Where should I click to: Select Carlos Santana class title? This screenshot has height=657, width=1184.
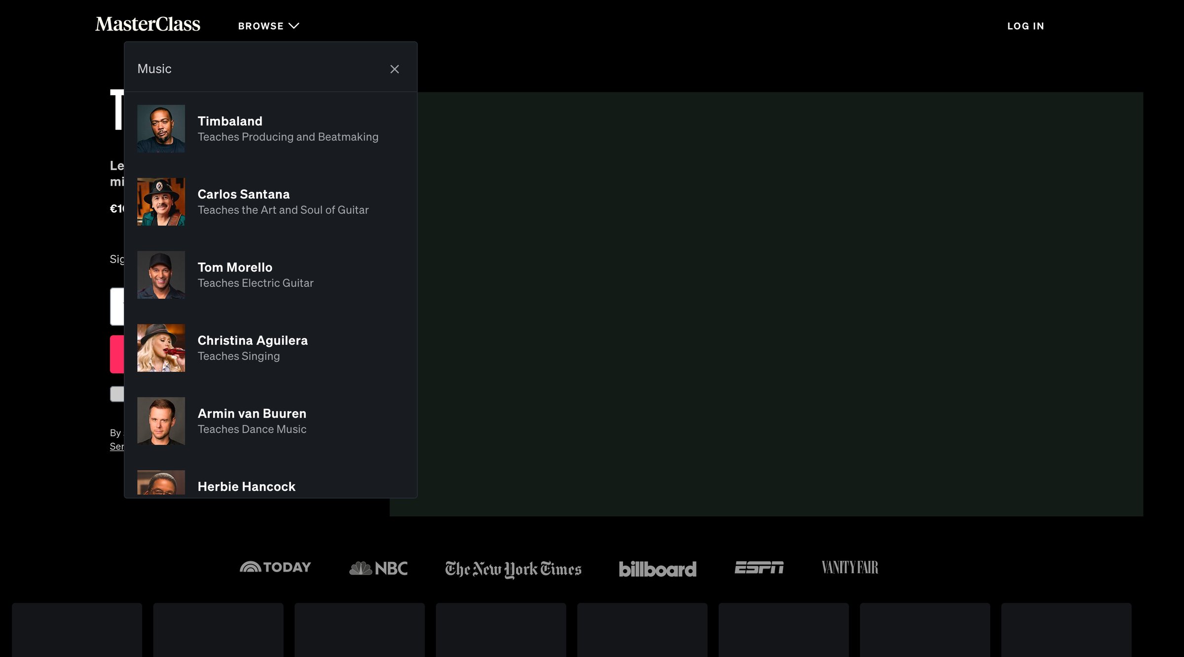(244, 194)
